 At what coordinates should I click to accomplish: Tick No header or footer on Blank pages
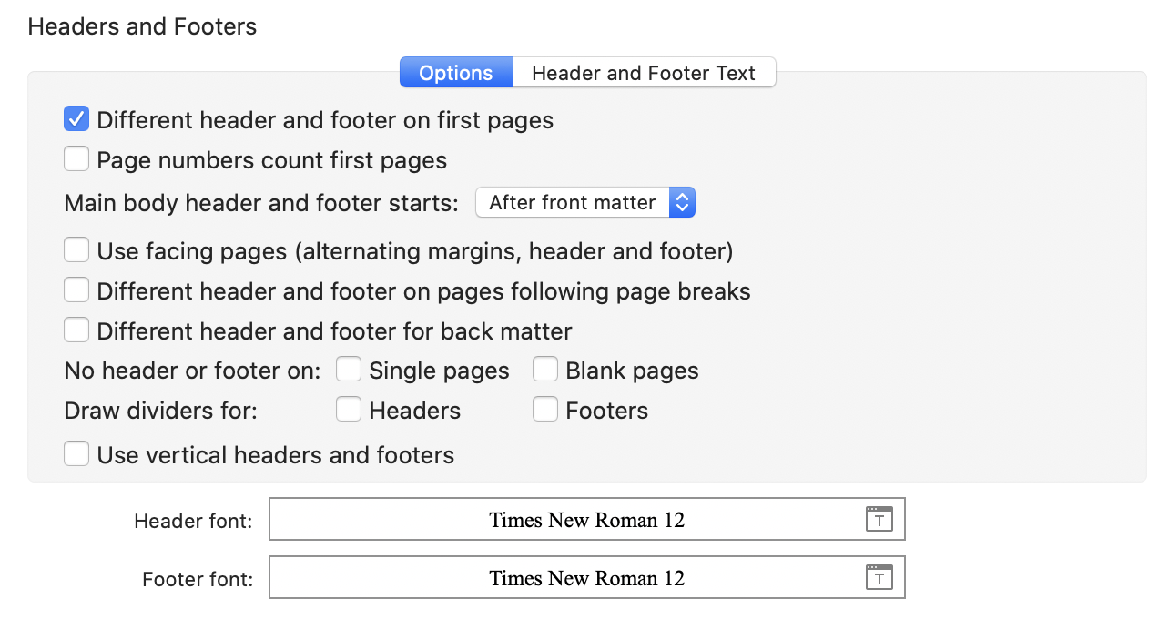(x=545, y=370)
